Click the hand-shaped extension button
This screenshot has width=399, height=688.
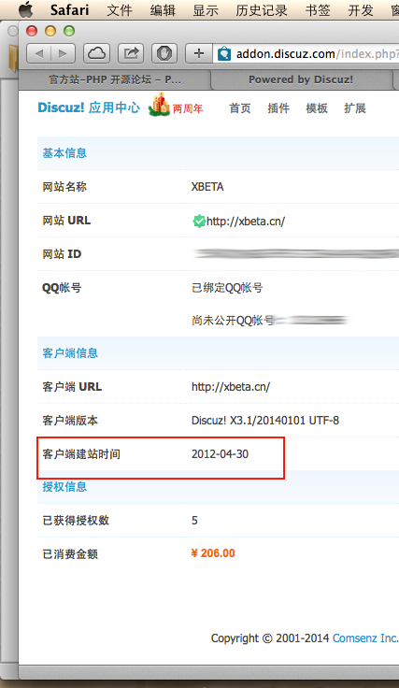pyautogui.click(x=164, y=53)
